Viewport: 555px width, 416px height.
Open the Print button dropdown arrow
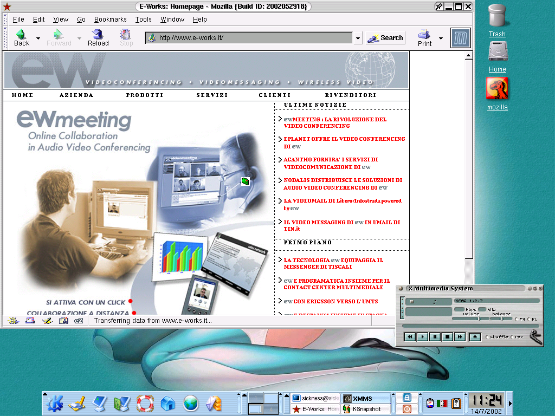tap(441, 38)
